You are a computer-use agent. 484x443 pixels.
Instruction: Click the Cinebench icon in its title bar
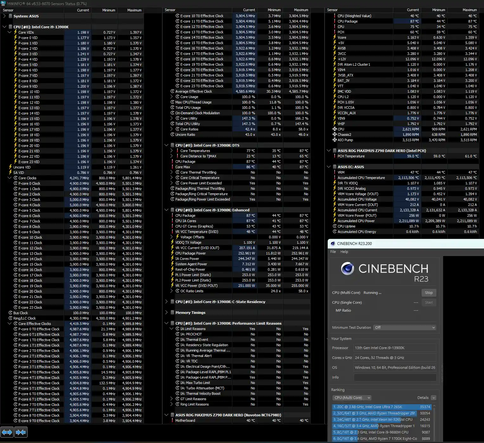pos(332,244)
